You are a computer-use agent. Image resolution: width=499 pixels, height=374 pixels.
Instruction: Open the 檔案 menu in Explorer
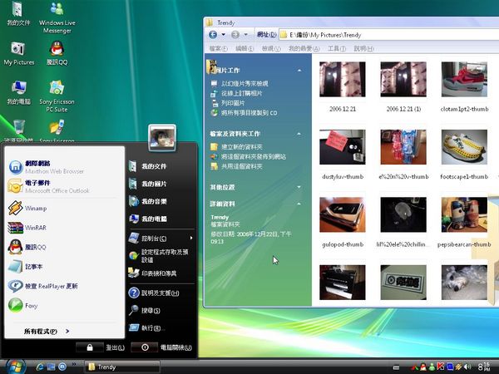pos(218,49)
